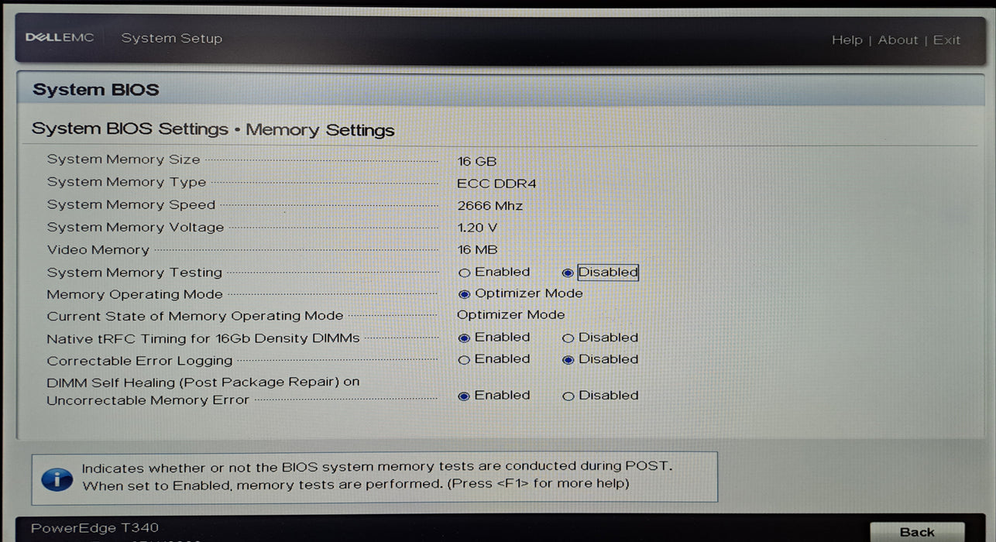This screenshot has height=542, width=996.
Task: Click the System Memory Testing label
Action: click(x=134, y=273)
